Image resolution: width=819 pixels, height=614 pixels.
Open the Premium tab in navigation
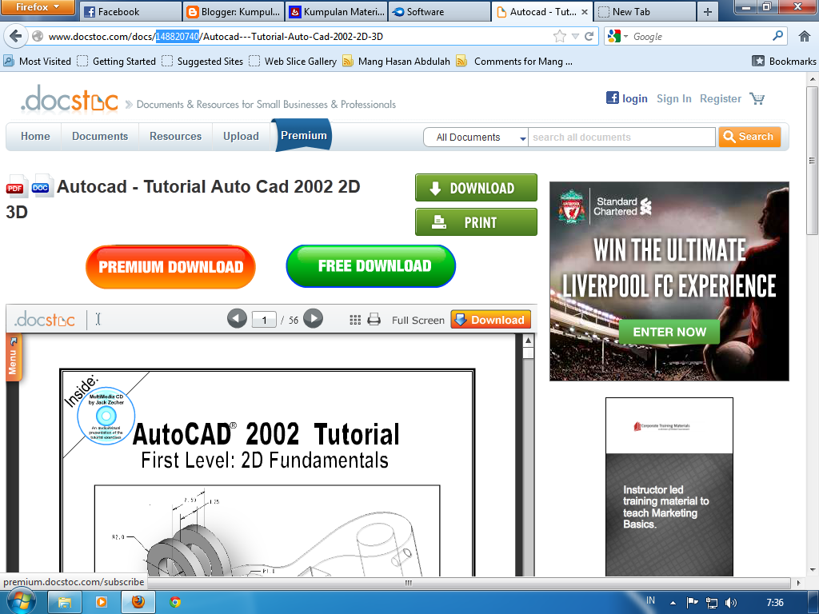(x=303, y=135)
